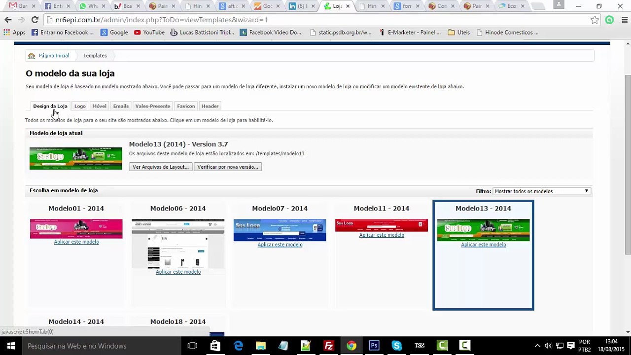
Task: Switch to the WhatsApp browser tab
Action: tap(92, 6)
